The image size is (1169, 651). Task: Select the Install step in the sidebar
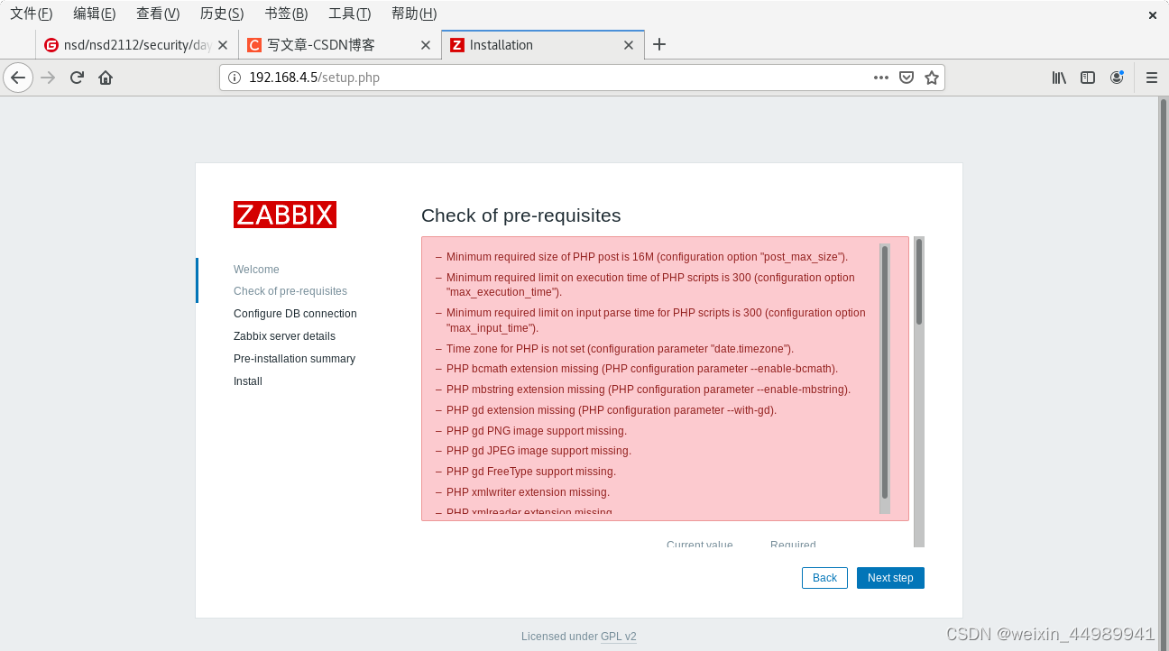(x=248, y=381)
